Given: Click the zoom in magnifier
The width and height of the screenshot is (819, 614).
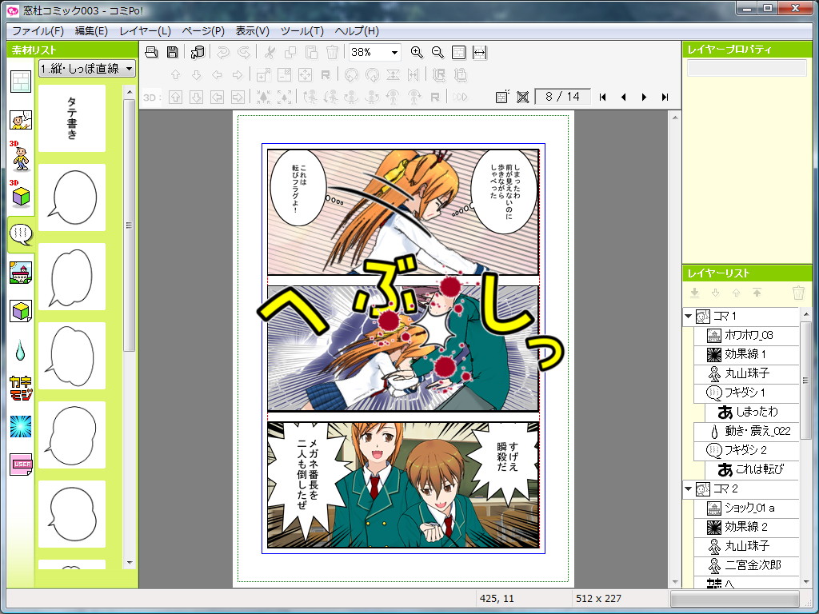Looking at the screenshot, I should tap(416, 52).
